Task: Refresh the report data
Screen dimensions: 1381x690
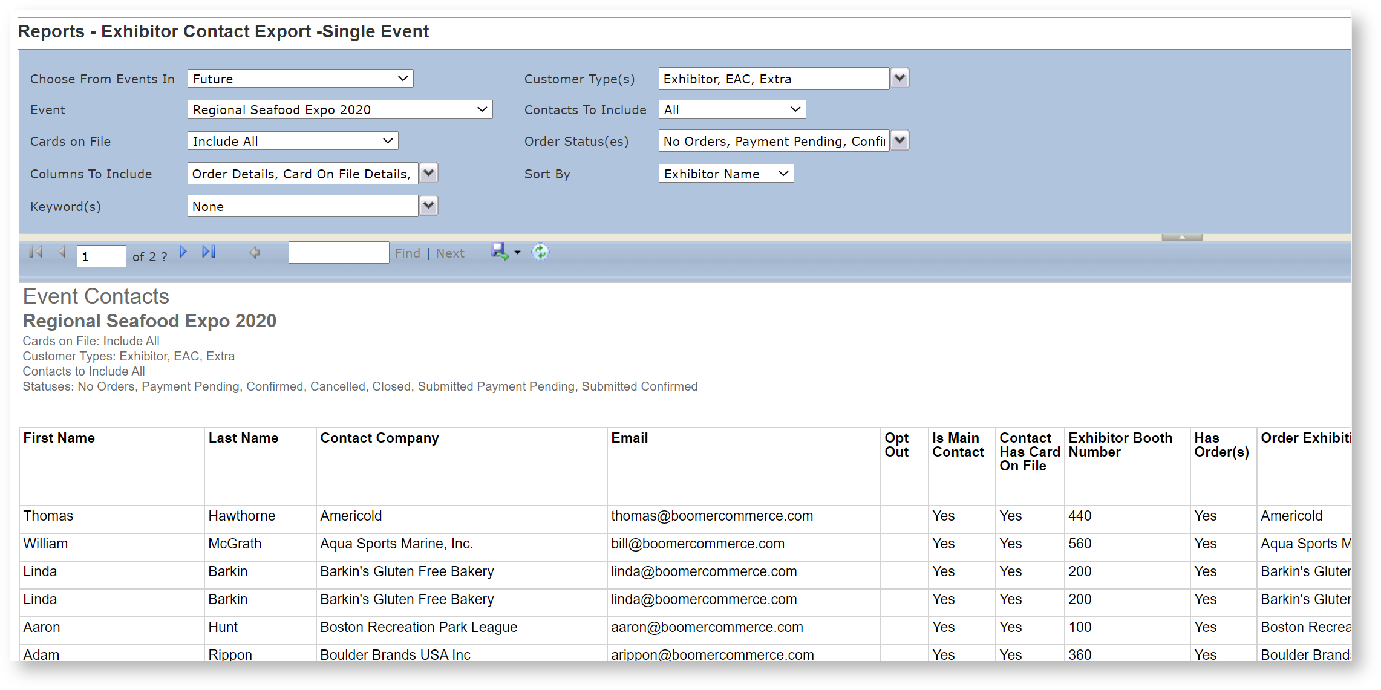Action: [540, 252]
